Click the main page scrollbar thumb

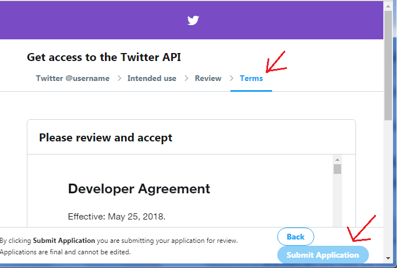tap(388, 66)
